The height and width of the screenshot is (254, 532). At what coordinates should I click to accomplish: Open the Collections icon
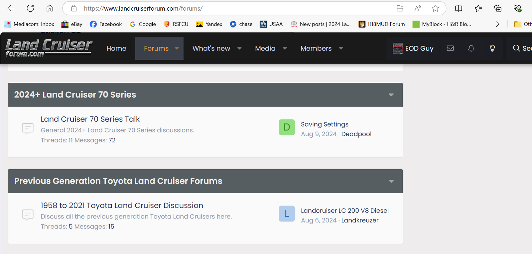(x=498, y=8)
